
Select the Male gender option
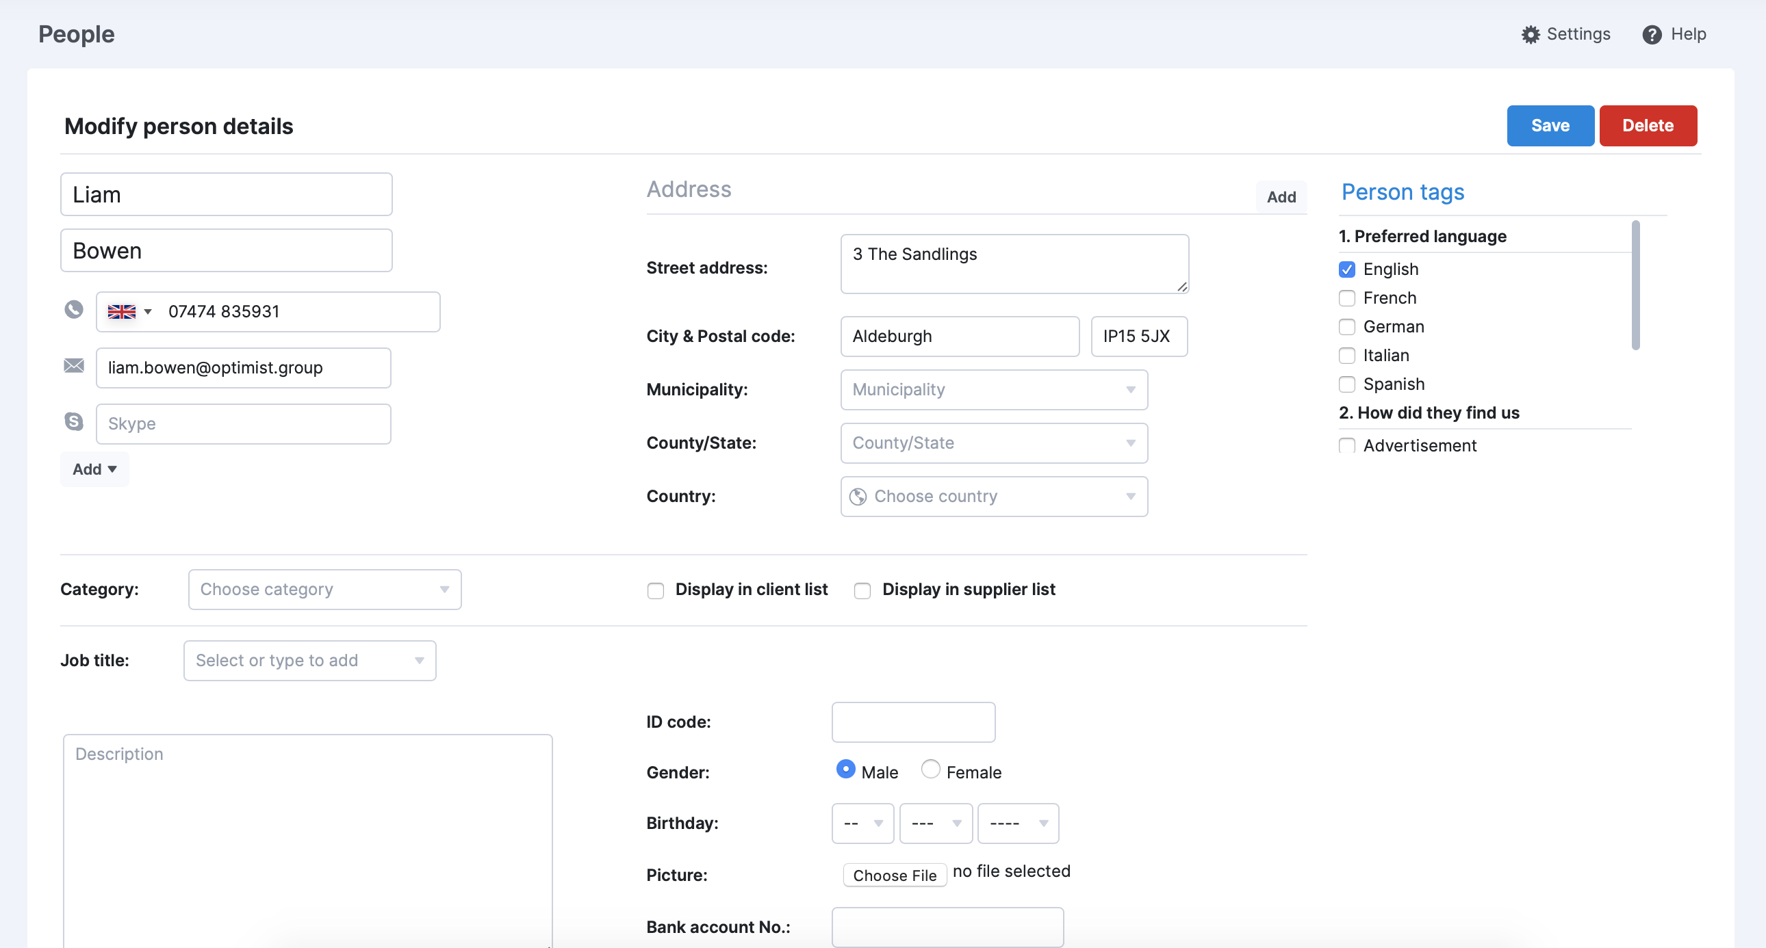pyautogui.click(x=845, y=769)
